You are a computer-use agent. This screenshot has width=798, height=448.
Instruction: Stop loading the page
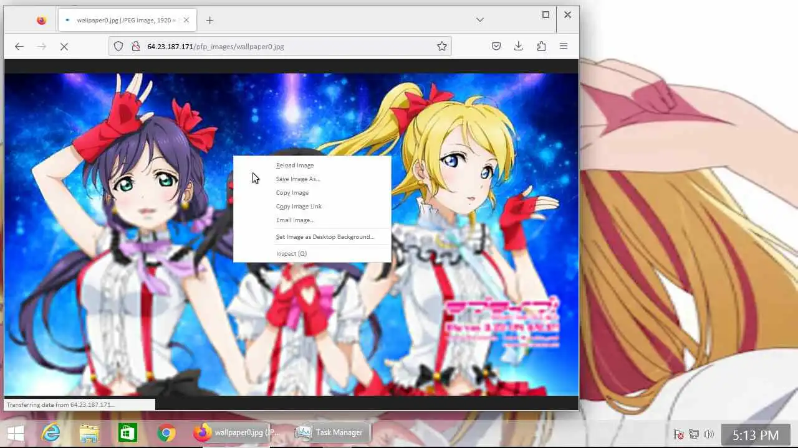64,46
